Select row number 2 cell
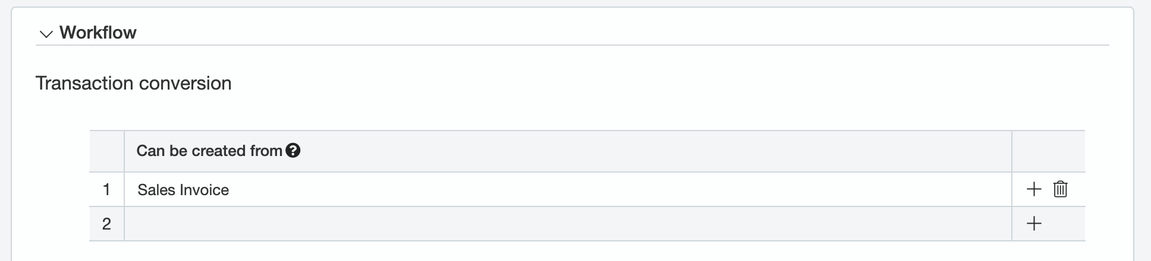Image resolution: width=1151 pixels, height=261 pixels. coord(106,224)
